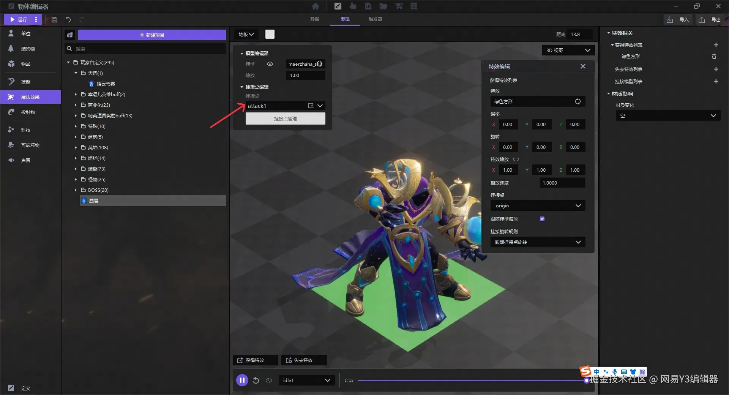This screenshot has width=729, height=395.
Task: Toggle model visibility eye icon
Action: (x=270, y=64)
